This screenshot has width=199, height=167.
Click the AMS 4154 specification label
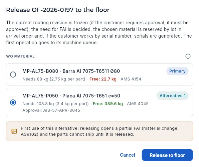pos(131,79)
